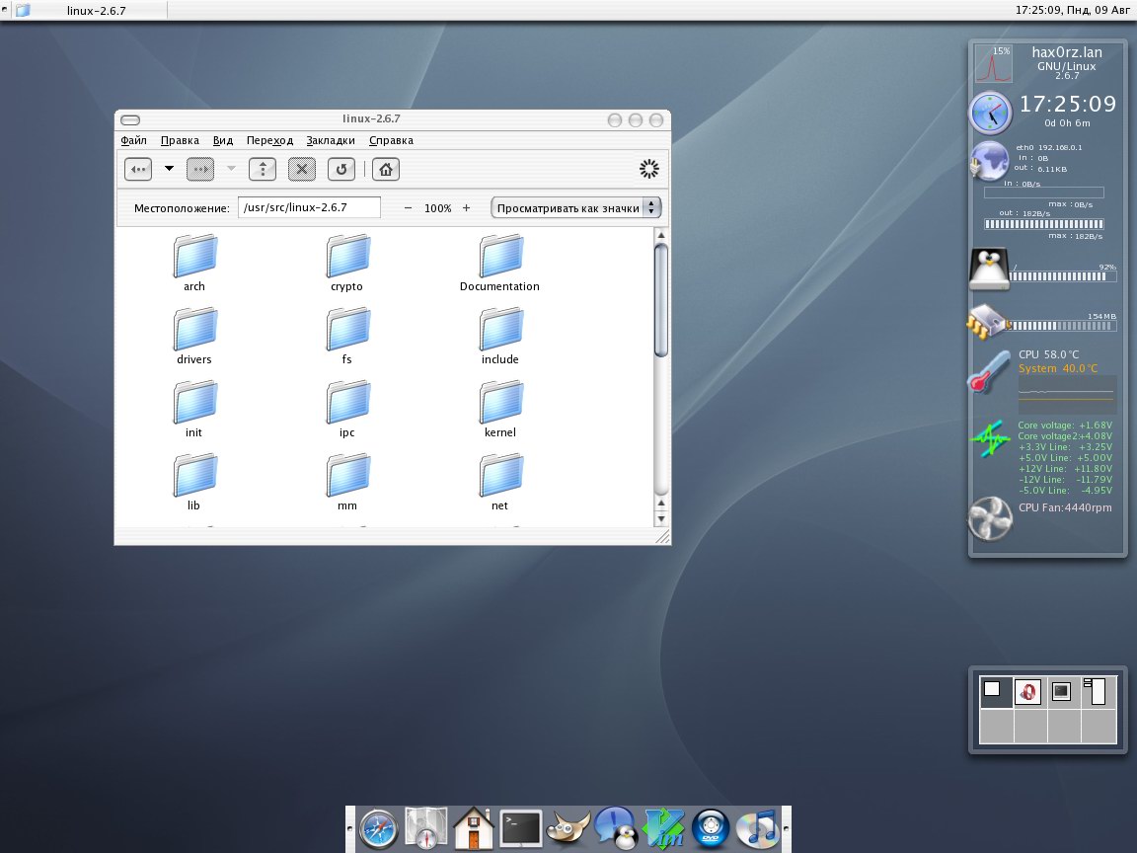
Task: Switch to the fourth workspace in pager
Action: (1099, 692)
